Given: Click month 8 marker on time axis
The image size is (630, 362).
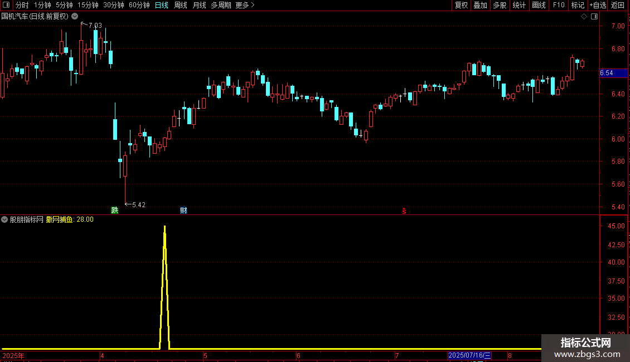Looking at the screenshot, I should click(x=510, y=355).
